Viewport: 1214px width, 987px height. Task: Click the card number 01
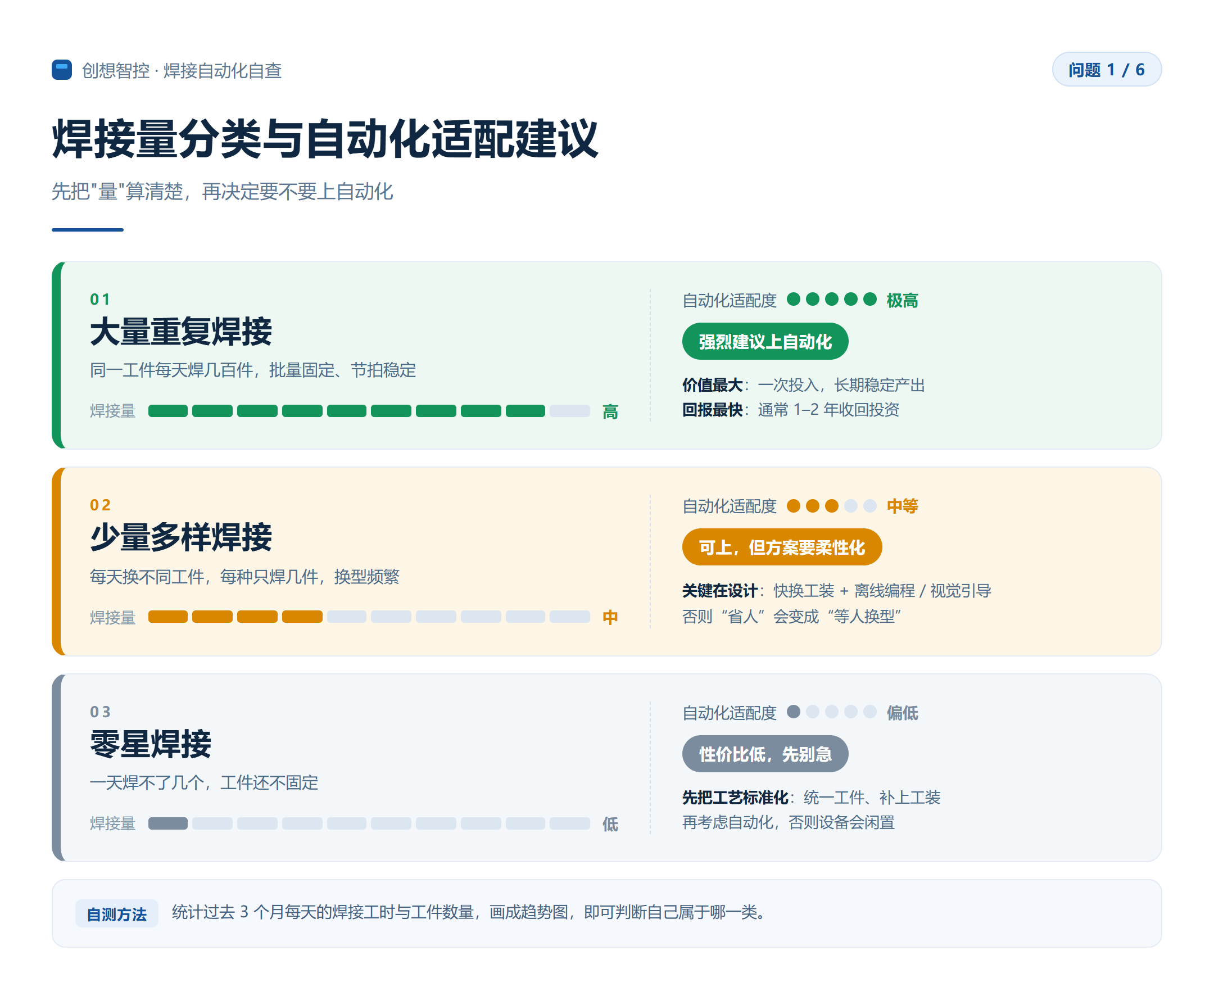point(100,299)
